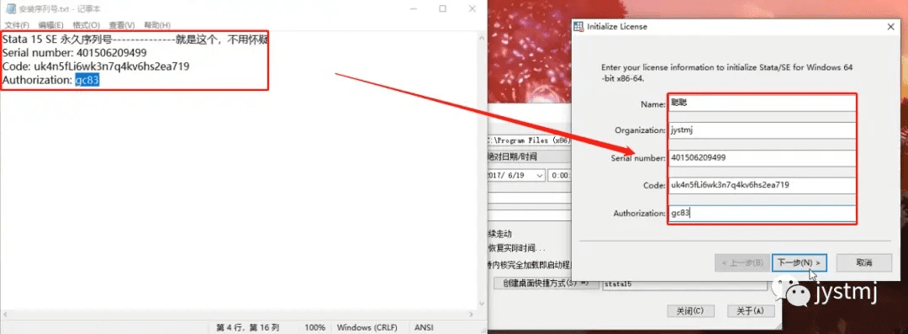Maximize the Notepad window

click(442, 8)
